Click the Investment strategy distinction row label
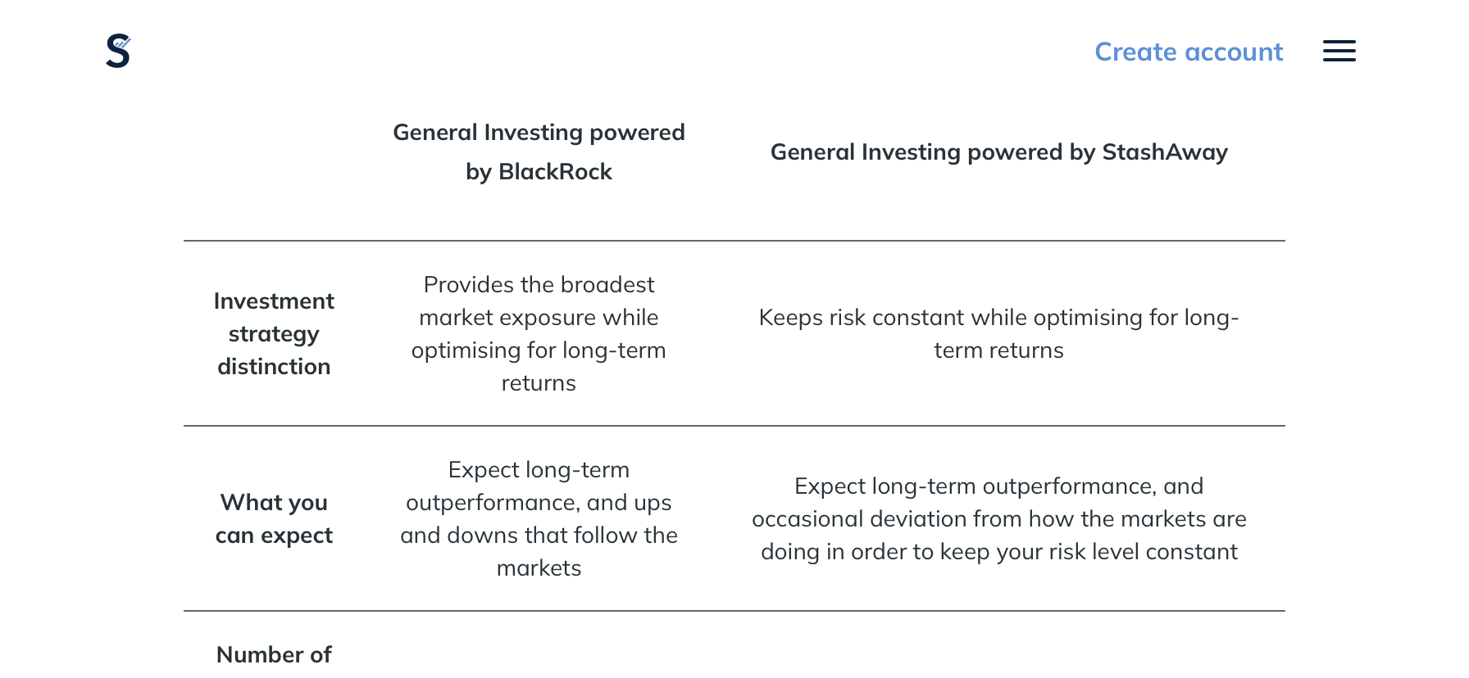The image size is (1469, 678). point(274,334)
